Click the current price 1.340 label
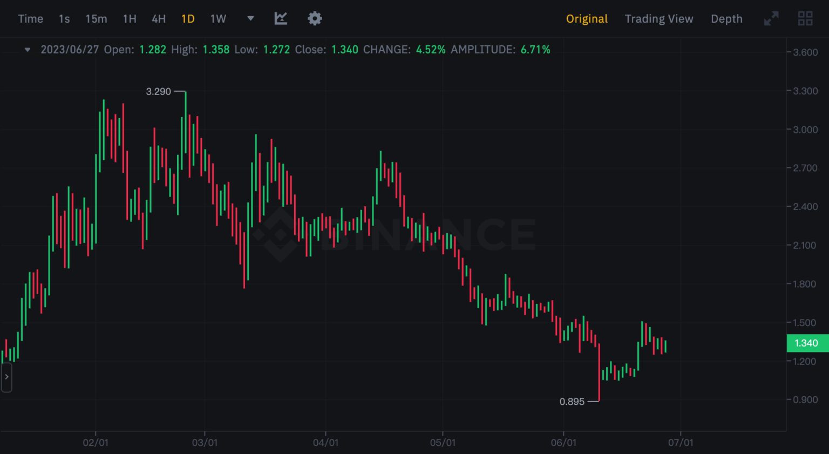Screen dimensions: 829x454 (x=806, y=343)
